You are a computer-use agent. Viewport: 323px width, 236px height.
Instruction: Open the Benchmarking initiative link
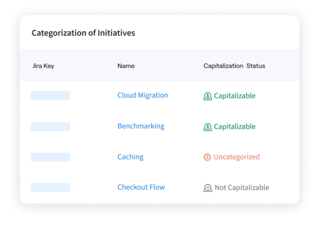(x=141, y=126)
